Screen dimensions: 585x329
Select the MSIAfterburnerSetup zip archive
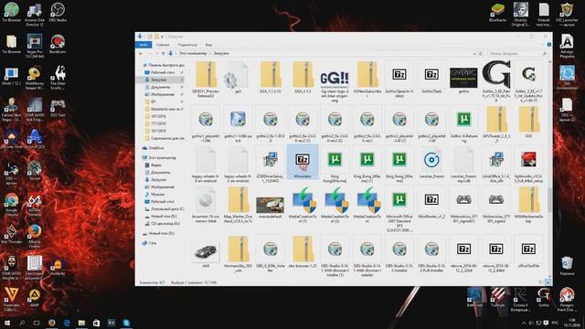[x=528, y=205]
